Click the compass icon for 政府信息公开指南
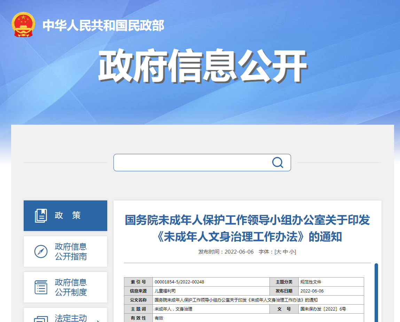Viewport: 400px width, 322px height. click(41, 251)
